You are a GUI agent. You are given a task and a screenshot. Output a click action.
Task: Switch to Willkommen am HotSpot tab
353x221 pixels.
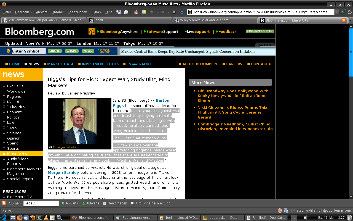(44, 20)
